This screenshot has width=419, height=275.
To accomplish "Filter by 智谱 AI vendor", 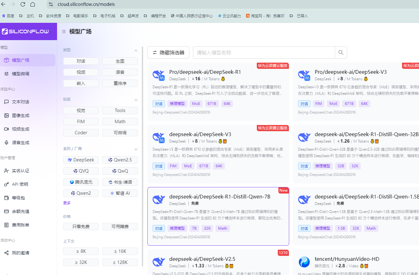I will 120,193.
